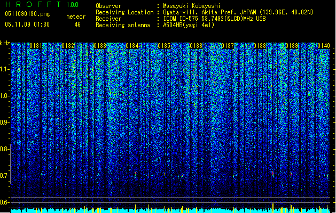336x213 pixels.
Task: Click the 0134 time marker
Action: pos(132,46)
